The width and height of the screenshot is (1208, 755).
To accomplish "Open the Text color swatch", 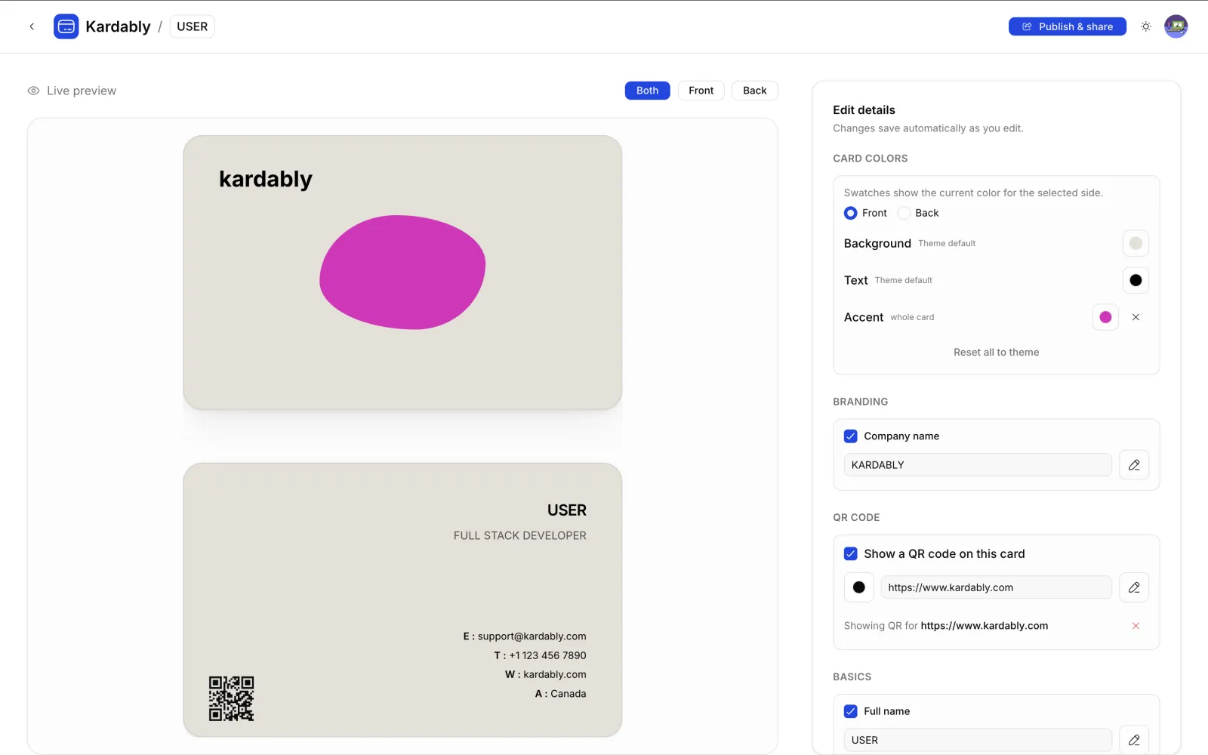I will pyautogui.click(x=1136, y=280).
